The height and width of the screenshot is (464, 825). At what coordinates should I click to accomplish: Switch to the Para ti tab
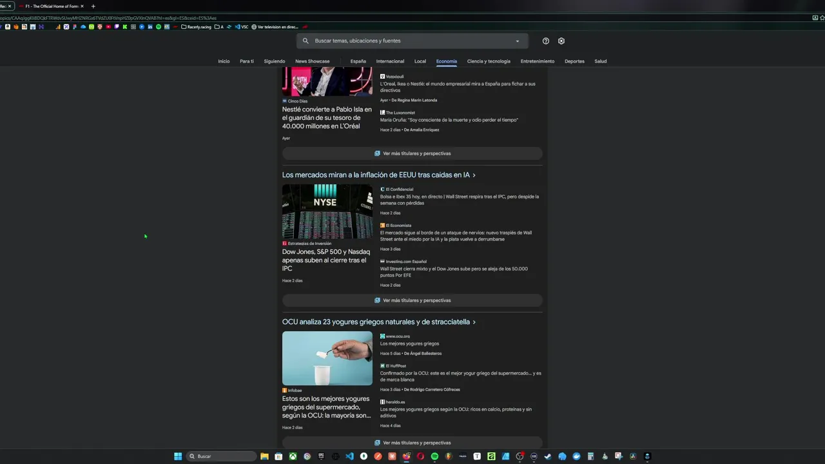click(x=247, y=61)
